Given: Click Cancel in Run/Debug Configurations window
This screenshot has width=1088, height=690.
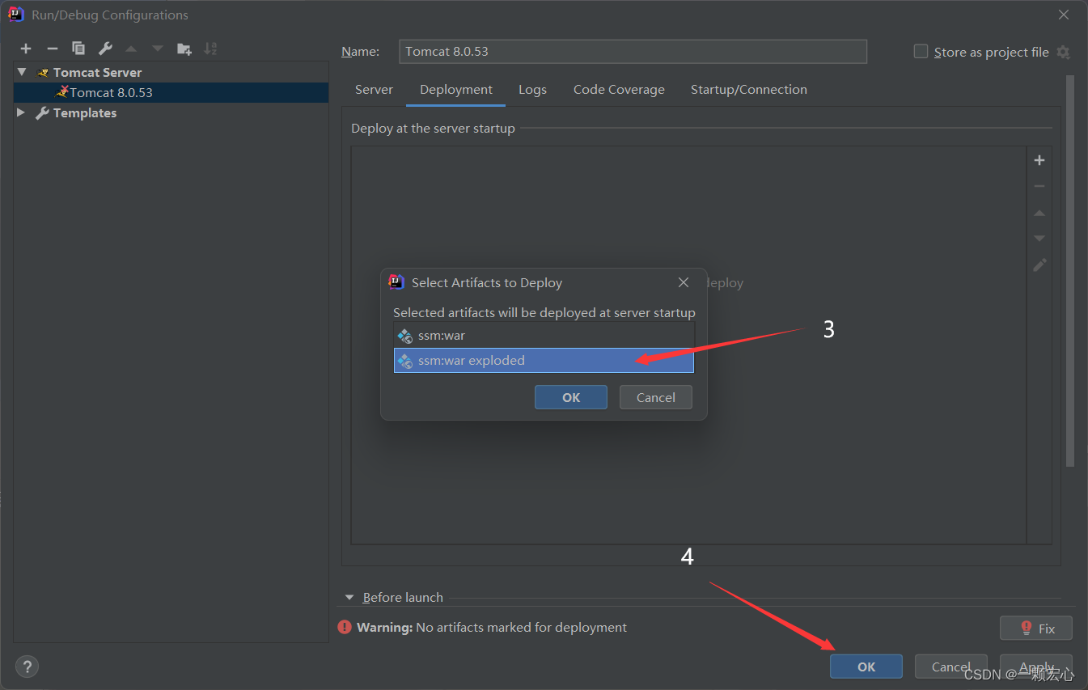Looking at the screenshot, I should coord(951,667).
